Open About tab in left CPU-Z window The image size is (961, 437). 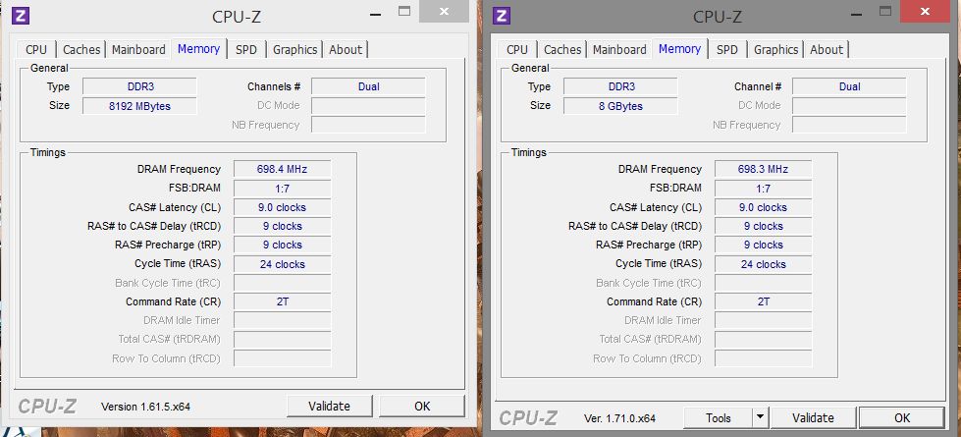pos(346,50)
